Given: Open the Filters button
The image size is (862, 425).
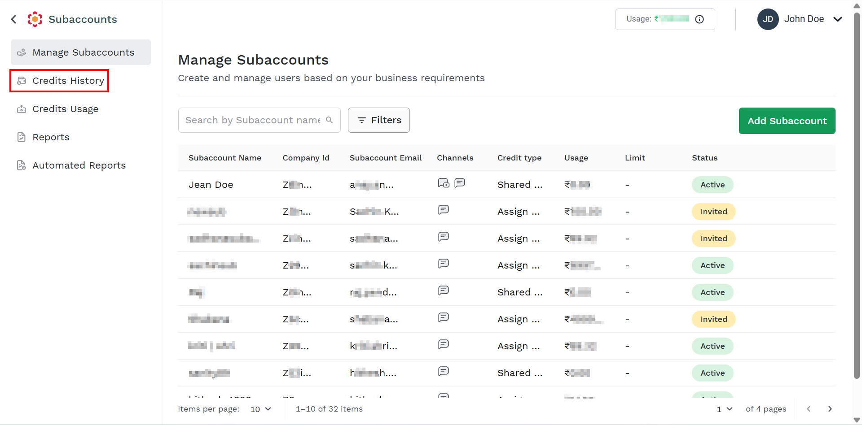Looking at the screenshot, I should click(x=379, y=120).
